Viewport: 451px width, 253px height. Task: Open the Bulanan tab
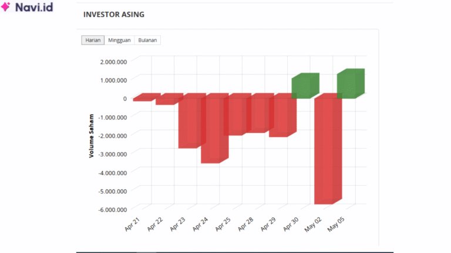(147, 40)
